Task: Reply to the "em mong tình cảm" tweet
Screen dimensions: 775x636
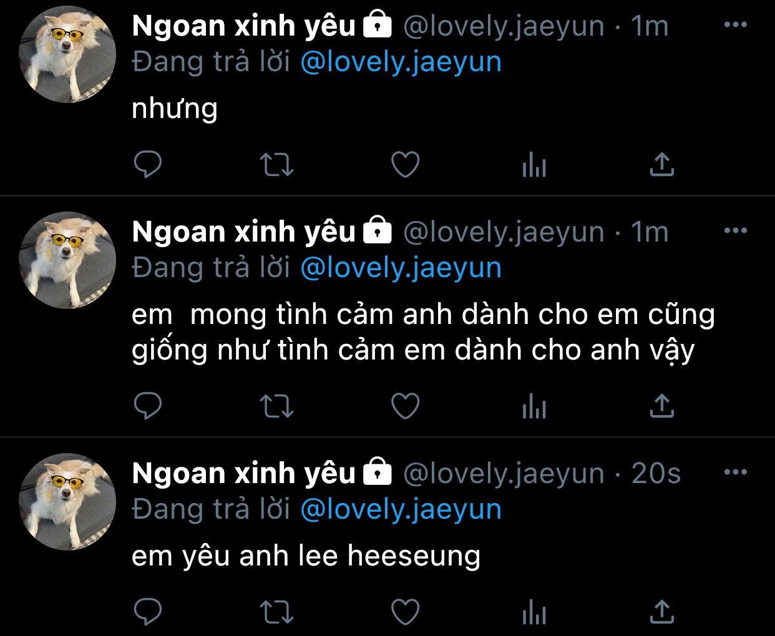Action: pyautogui.click(x=148, y=406)
